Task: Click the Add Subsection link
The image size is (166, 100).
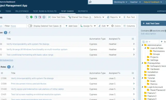Action: 6,60
